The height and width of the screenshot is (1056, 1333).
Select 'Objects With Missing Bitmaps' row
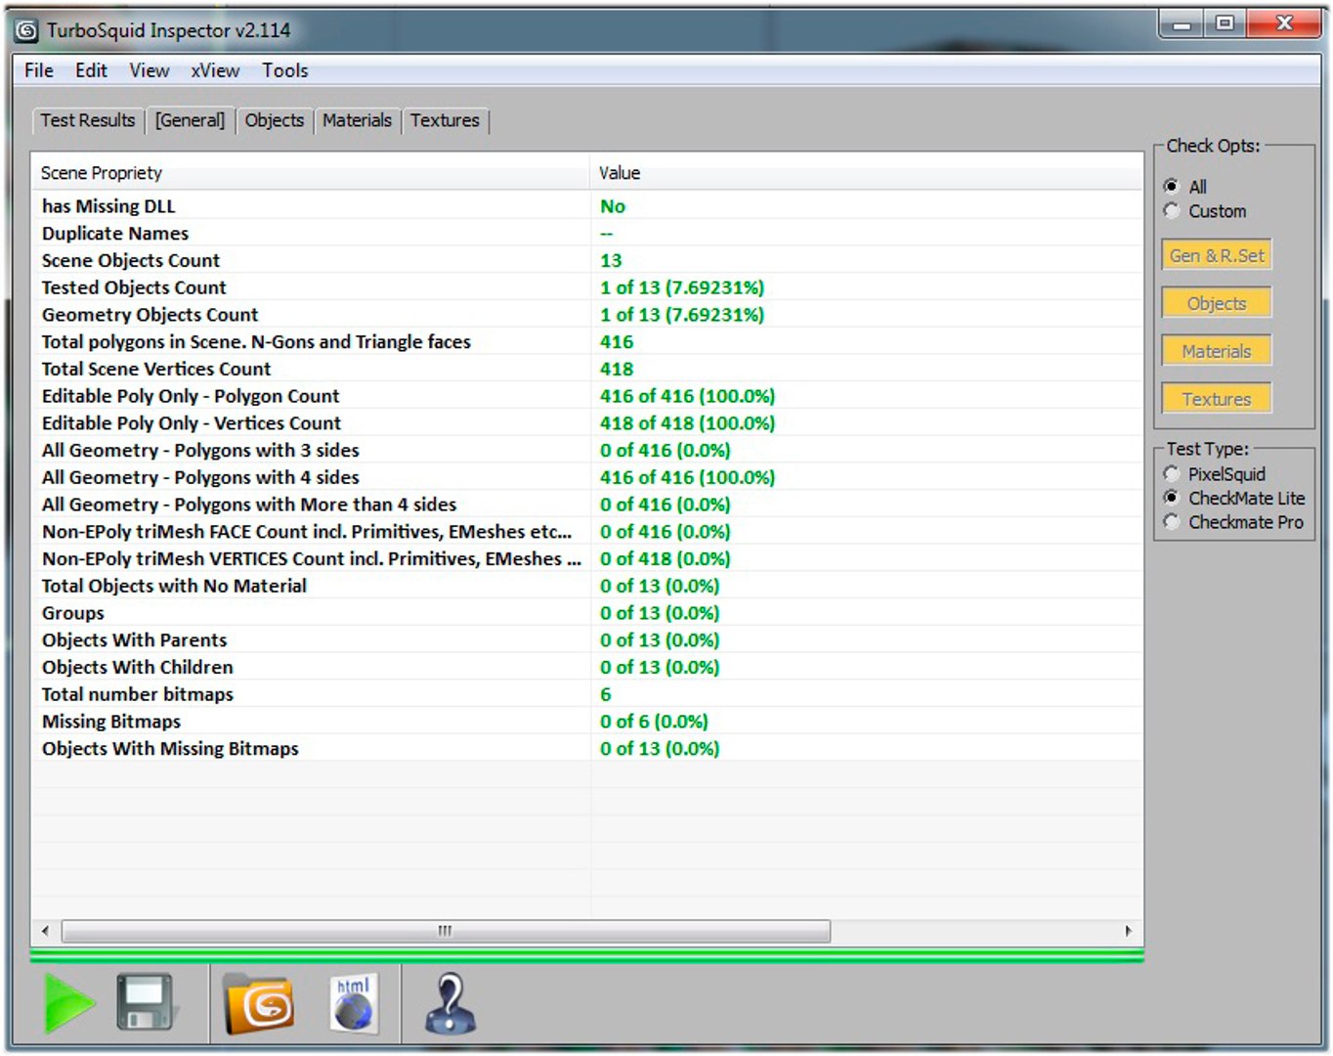click(x=587, y=749)
